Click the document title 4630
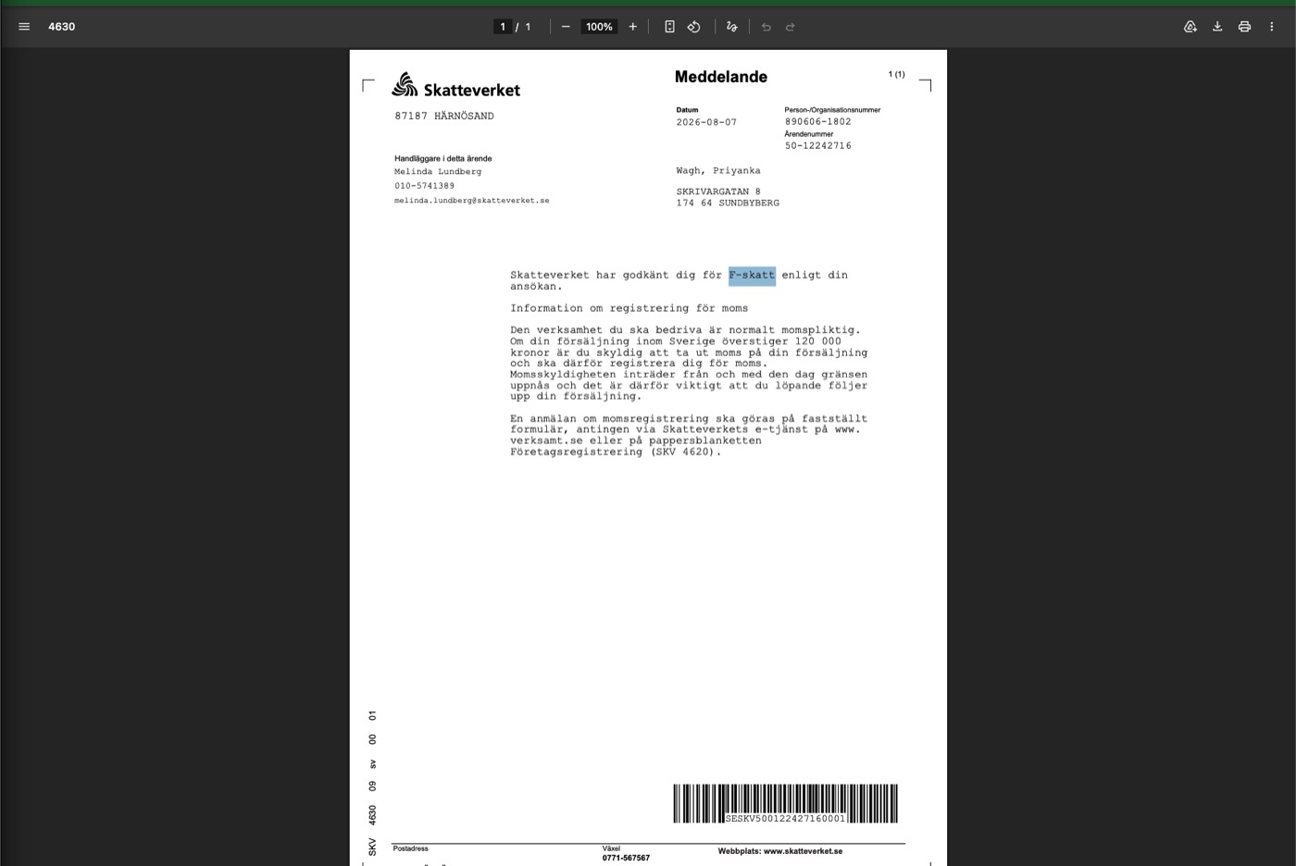1296x866 pixels. [x=62, y=27]
